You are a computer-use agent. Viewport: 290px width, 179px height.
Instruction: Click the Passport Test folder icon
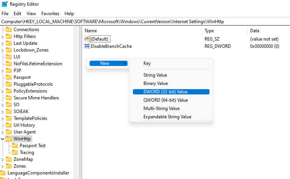pyautogui.click(x=15, y=146)
